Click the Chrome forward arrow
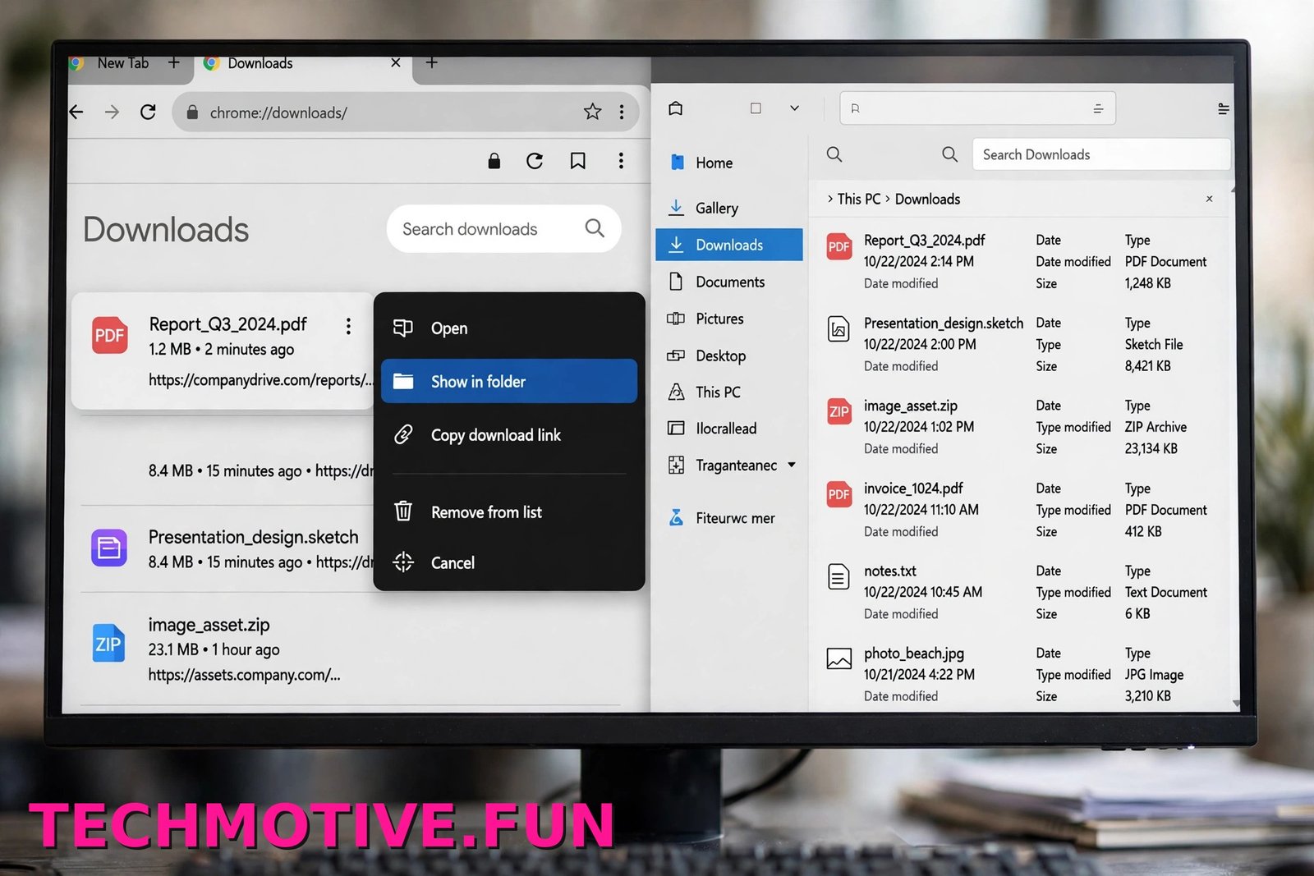Image resolution: width=1314 pixels, height=876 pixels. (x=112, y=112)
